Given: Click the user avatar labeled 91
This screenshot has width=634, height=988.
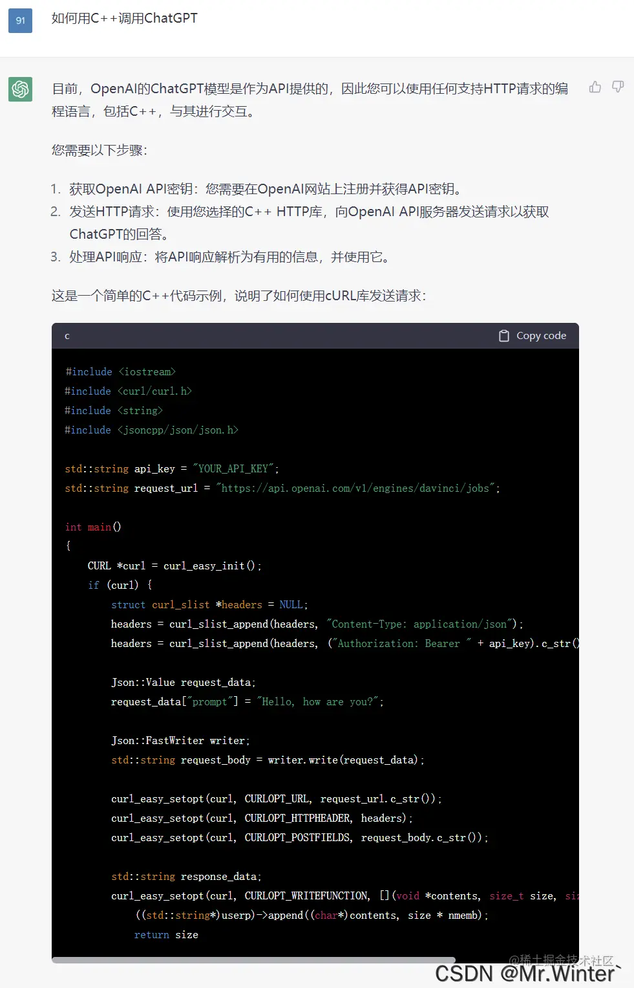Looking at the screenshot, I should click(20, 20).
